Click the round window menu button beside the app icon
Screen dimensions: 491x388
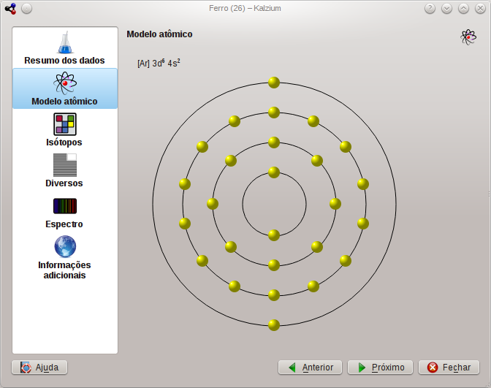point(26,9)
